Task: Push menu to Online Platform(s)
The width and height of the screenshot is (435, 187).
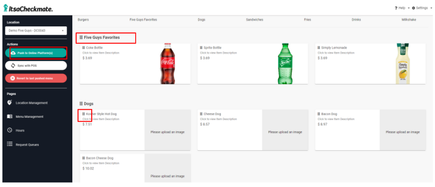Action: 36,53
